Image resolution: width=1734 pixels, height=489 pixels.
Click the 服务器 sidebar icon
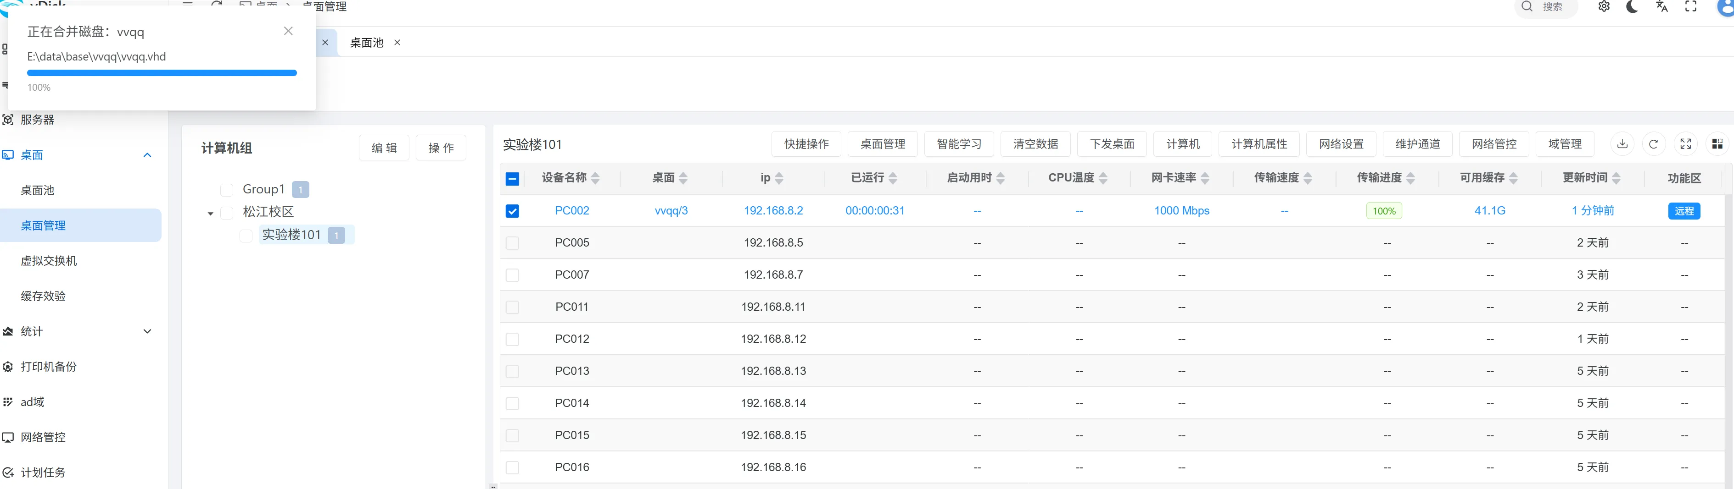pyautogui.click(x=8, y=120)
